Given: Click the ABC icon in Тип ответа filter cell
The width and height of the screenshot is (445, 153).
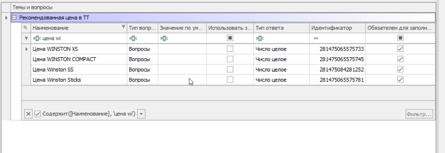Looking at the screenshot, I should pyautogui.click(x=259, y=38).
